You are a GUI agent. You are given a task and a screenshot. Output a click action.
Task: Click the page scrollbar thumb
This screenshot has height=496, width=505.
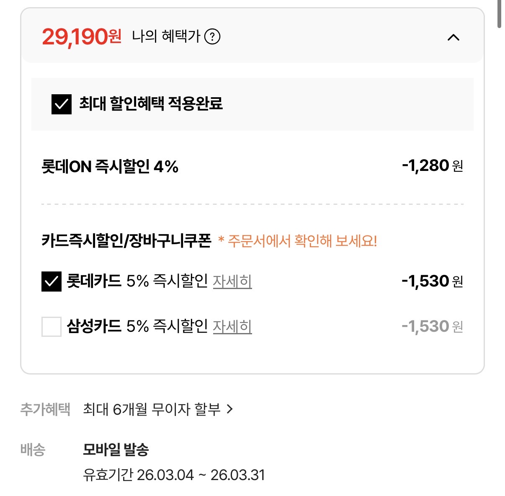(499, 14)
